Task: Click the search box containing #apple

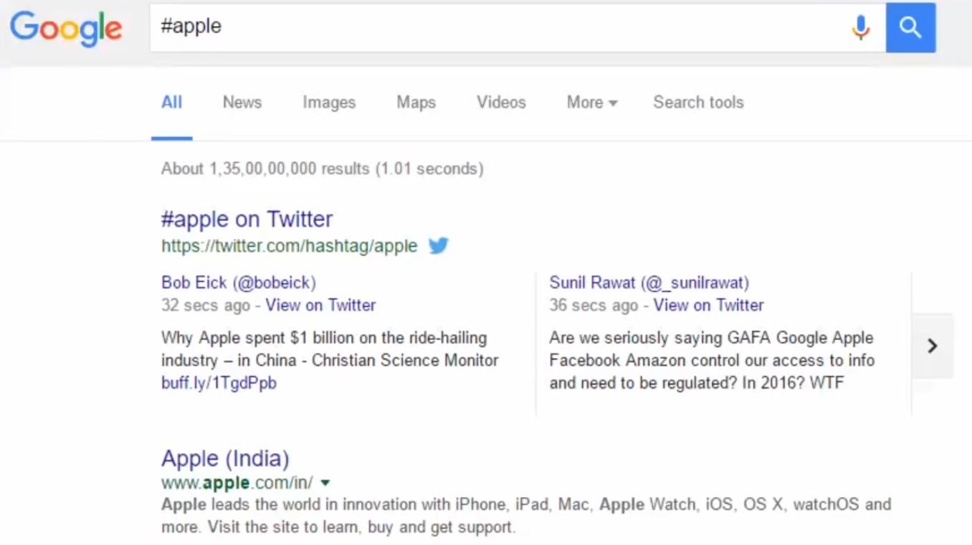Action: click(495, 27)
